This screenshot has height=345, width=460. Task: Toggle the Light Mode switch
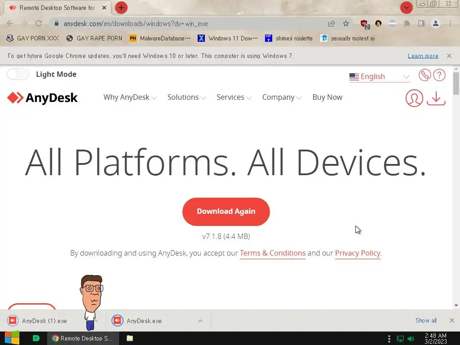pos(18,74)
